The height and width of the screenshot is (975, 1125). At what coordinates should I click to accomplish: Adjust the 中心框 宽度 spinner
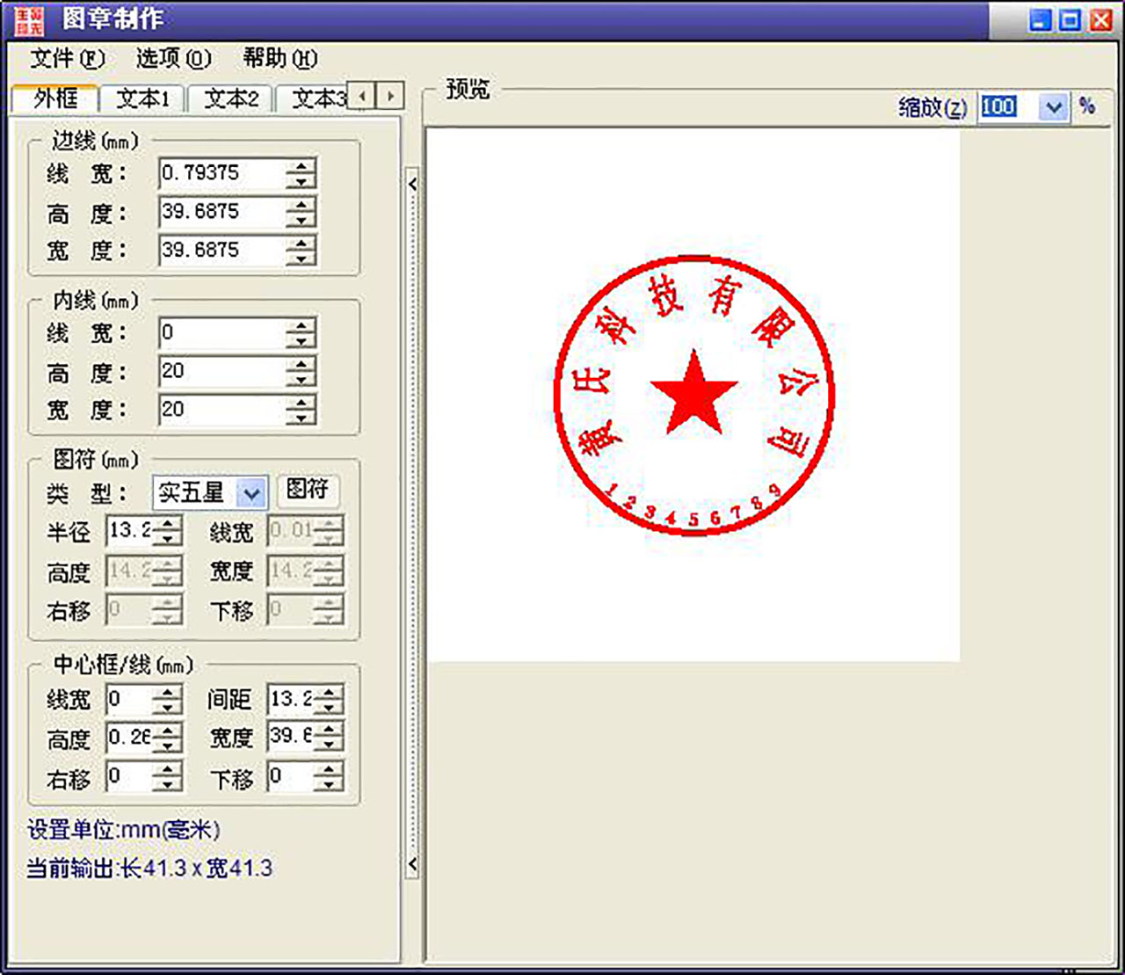coord(329,738)
